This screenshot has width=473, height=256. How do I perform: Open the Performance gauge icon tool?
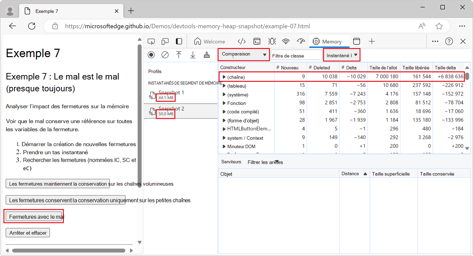click(301, 42)
